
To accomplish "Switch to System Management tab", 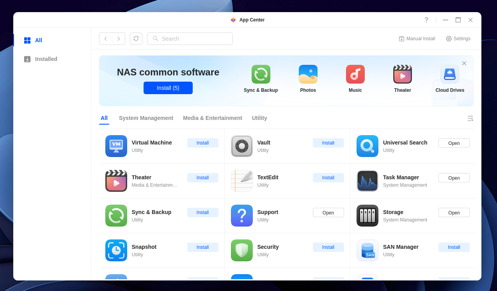I will 146,118.
